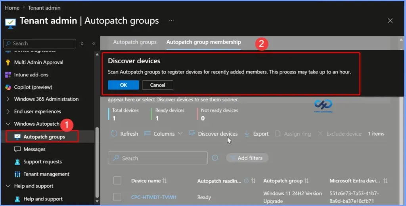Click the Intune add-ons icon
The height and width of the screenshot is (206, 406).
click(x=8, y=75)
